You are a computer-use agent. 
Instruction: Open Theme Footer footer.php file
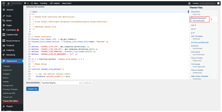197,59
